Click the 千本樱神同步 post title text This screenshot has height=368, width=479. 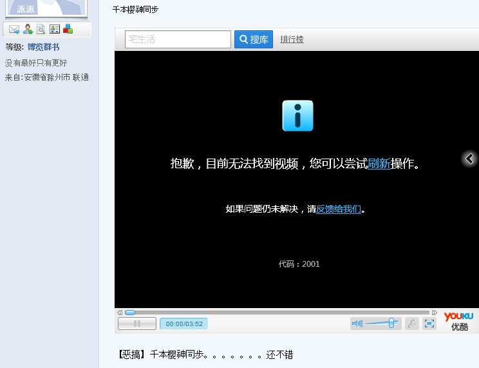[x=135, y=10]
